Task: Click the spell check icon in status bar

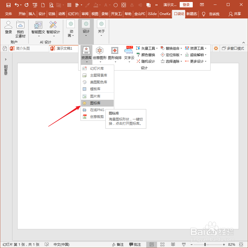Action: (x=47, y=245)
